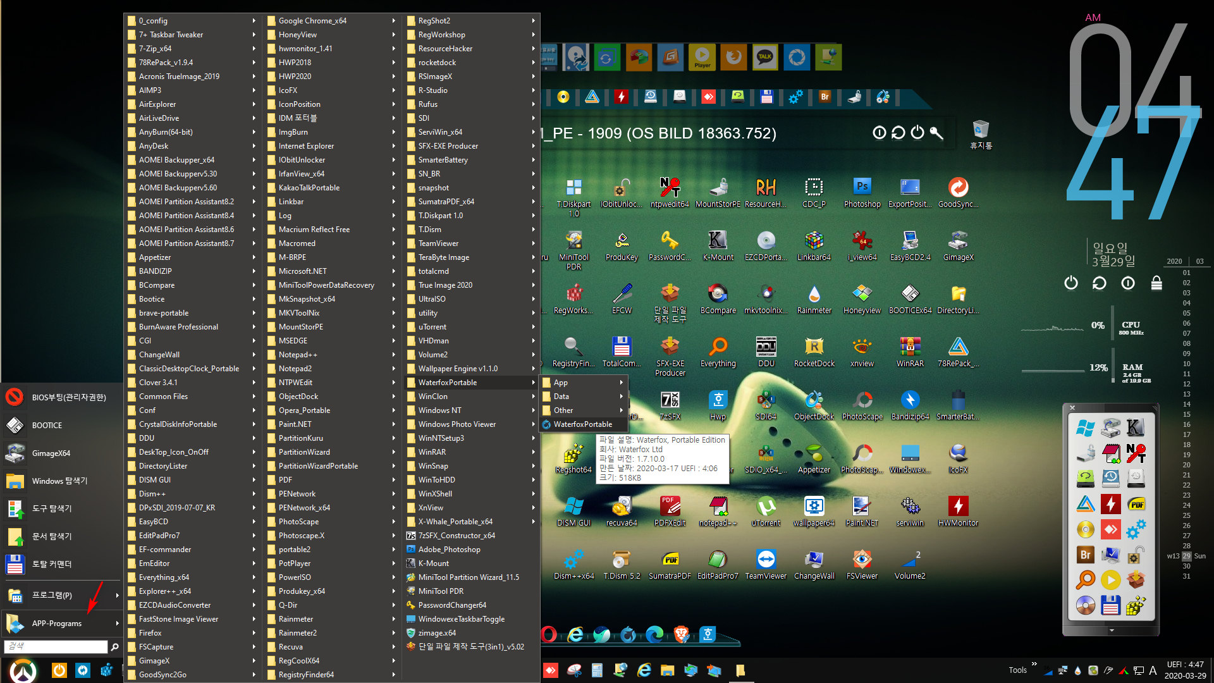The width and height of the screenshot is (1214, 683).
Task: Open the IcoFX desktop icon
Action: coord(958,458)
